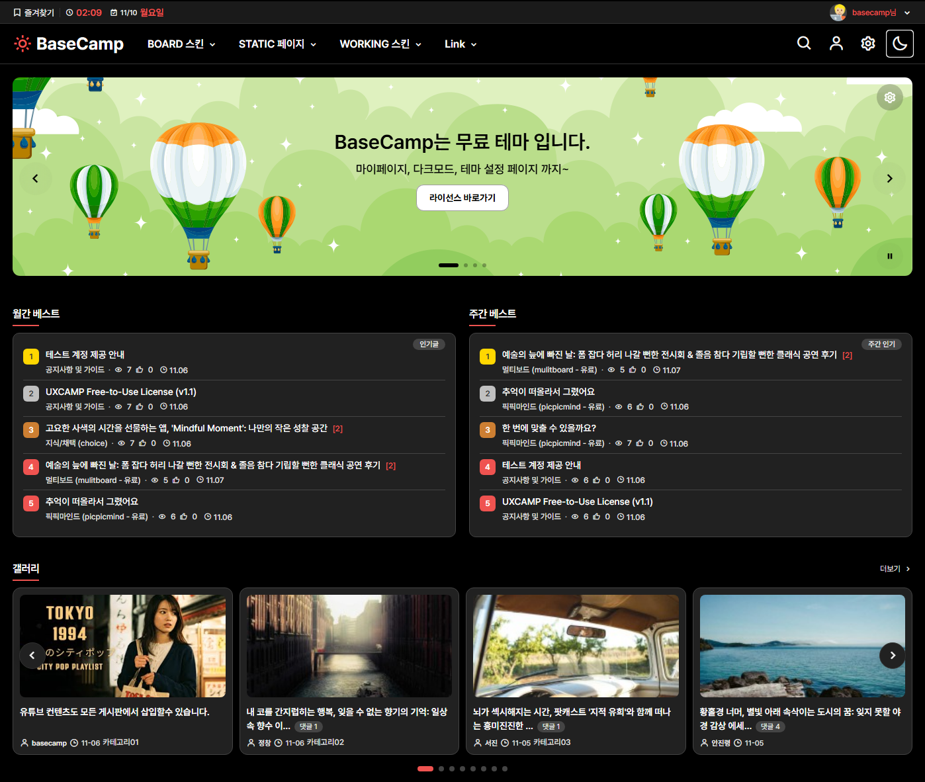Click the 라이선스 바로가기 button

(x=462, y=198)
